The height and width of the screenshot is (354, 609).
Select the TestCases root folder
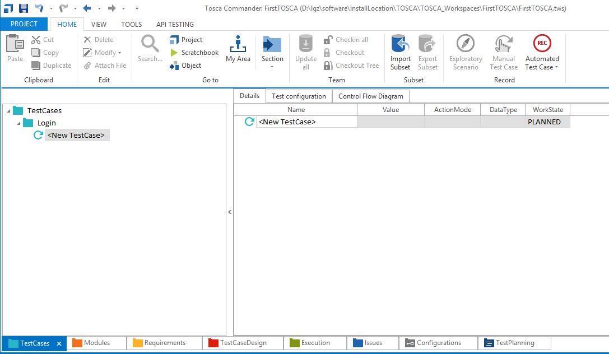point(44,111)
